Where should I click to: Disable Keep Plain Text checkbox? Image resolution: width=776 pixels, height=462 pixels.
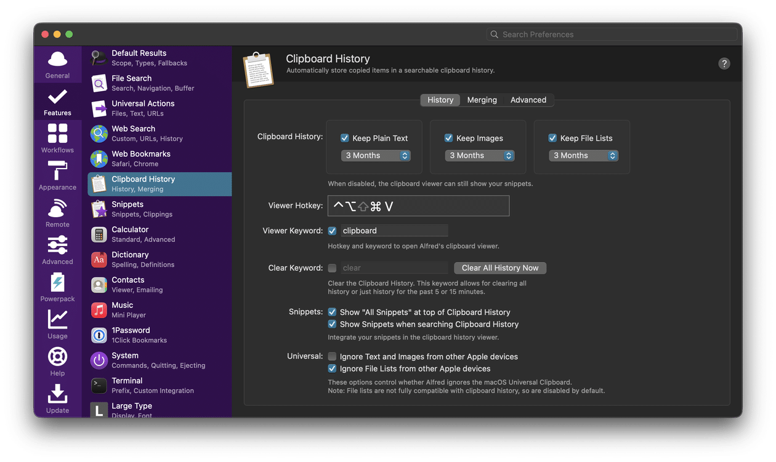point(345,138)
